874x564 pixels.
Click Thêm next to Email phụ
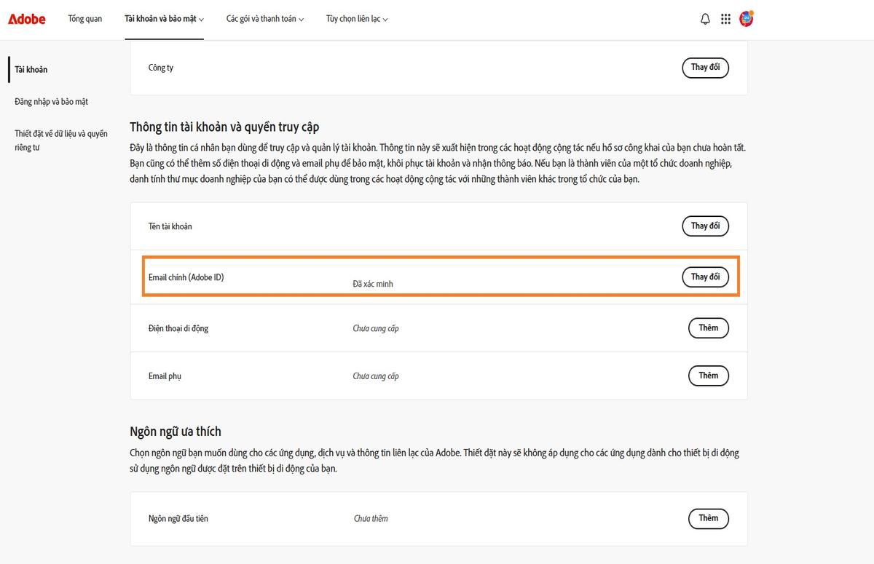[x=707, y=376]
